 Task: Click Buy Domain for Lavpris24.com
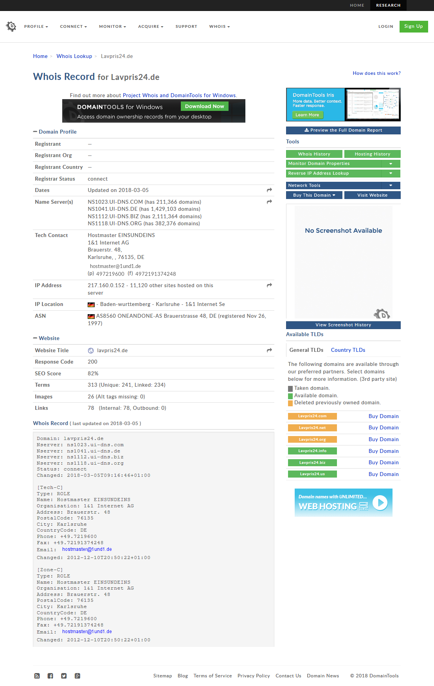tap(384, 416)
